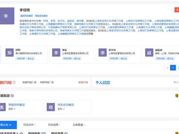The width and height of the screenshot is (179, 134).
Task: Click the 李 avatar on 李文利 card
Action: tap(103, 52)
